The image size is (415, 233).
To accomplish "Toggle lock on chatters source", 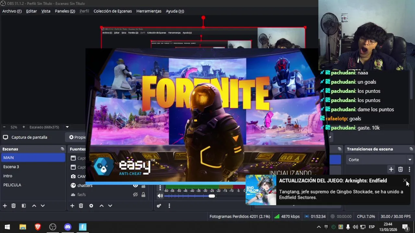I will point(143,185).
